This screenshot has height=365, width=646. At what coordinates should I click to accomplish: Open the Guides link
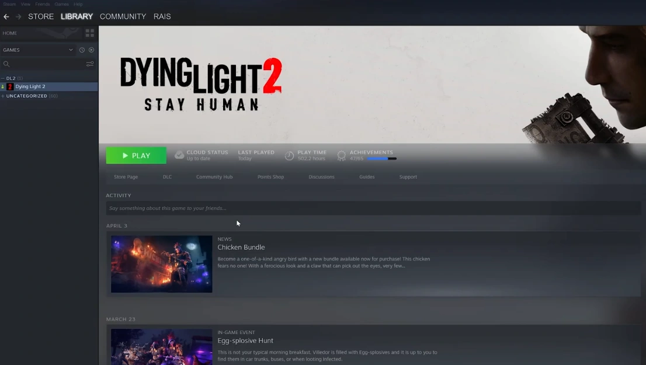pyautogui.click(x=367, y=177)
